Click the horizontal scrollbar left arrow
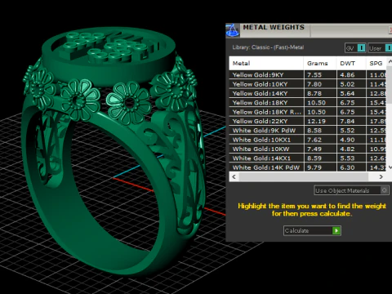The width and height of the screenshot is (392, 294). 234,176
